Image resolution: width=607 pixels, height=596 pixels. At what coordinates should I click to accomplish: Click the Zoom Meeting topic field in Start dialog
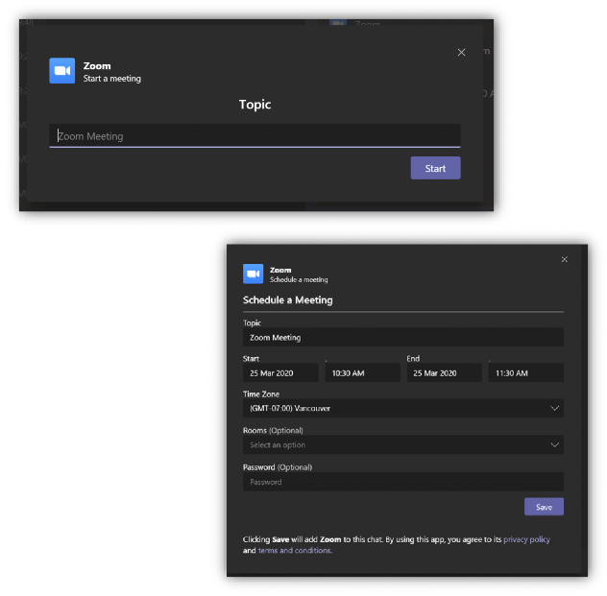[x=255, y=135]
